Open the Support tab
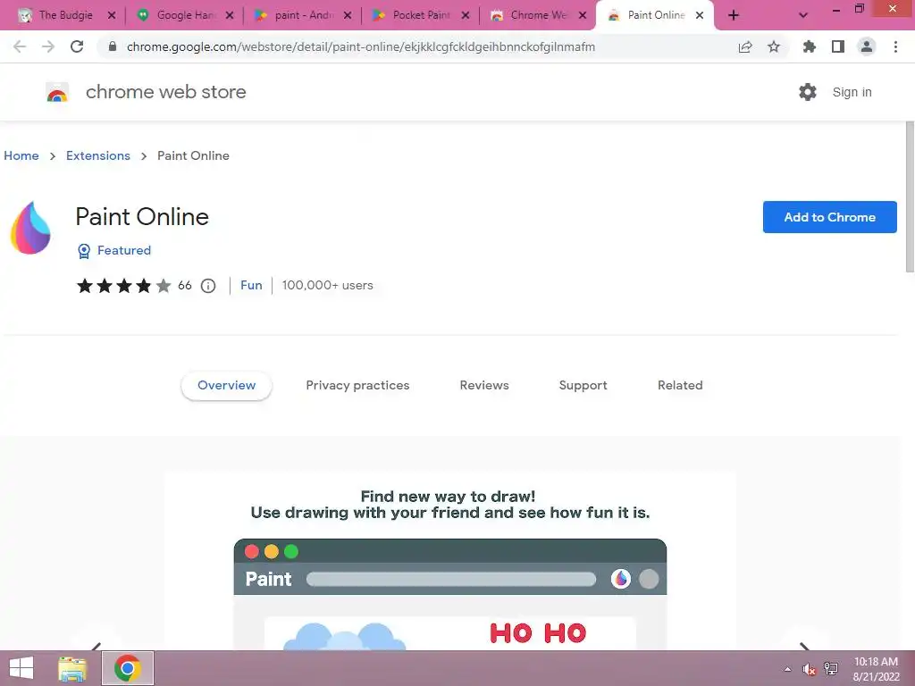 pyautogui.click(x=583, y=386)
